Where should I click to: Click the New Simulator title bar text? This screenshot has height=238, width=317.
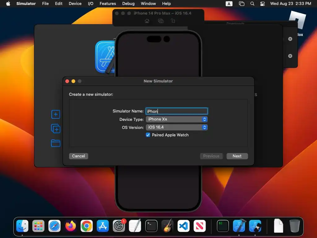(158, 81)
